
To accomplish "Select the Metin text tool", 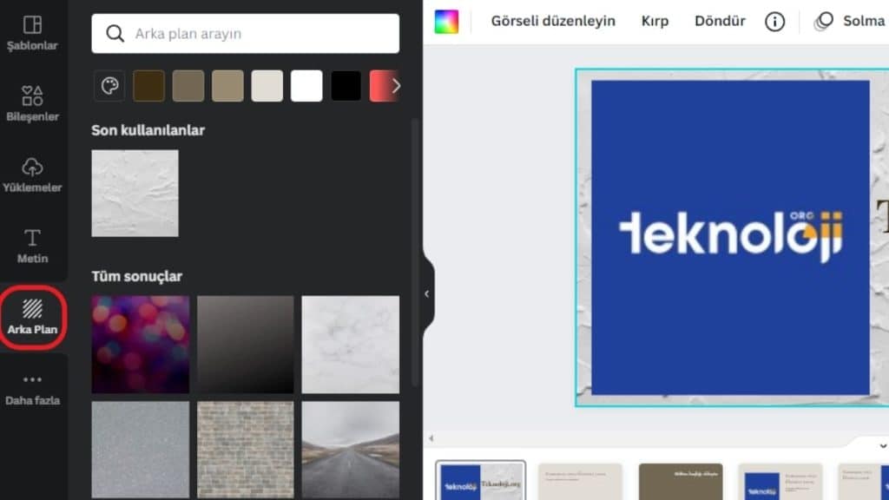I will [x=32, y=246].
